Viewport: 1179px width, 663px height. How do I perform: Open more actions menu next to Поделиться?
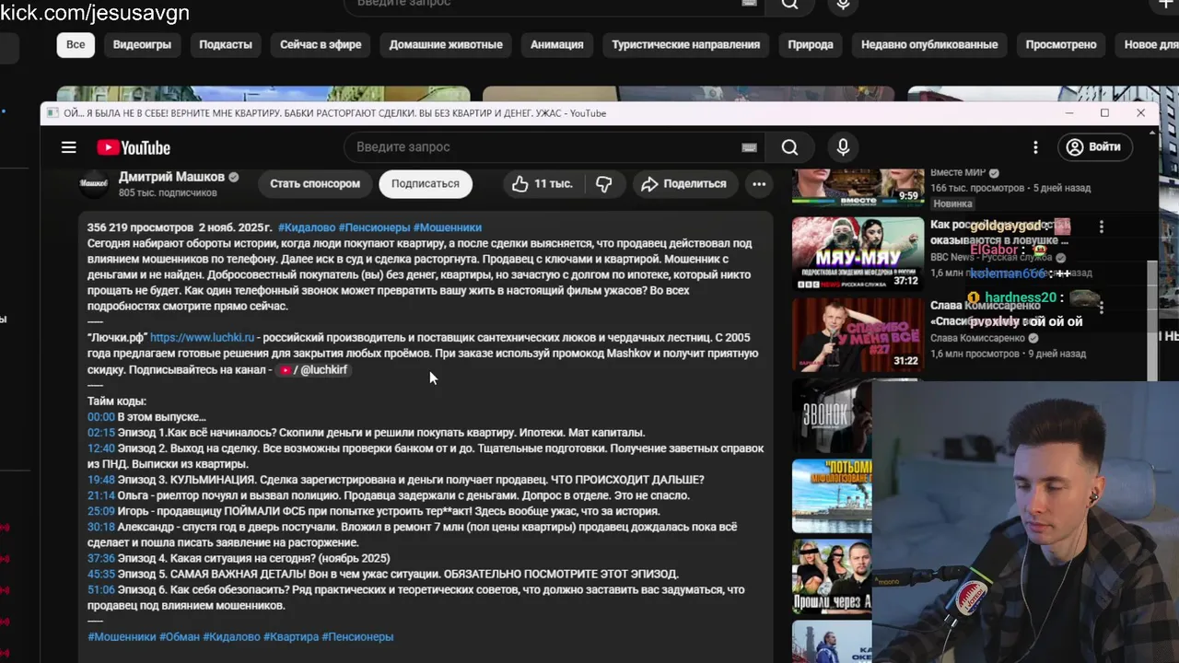coord(759,184)
